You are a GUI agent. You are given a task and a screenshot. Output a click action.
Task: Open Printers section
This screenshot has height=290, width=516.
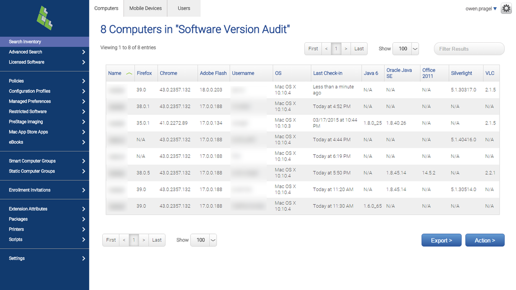(x=44, y=229)
